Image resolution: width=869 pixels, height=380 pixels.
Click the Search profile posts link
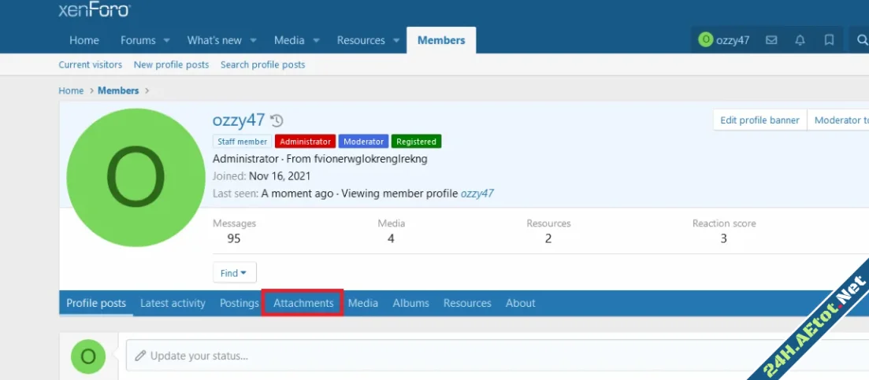point(262,65)
